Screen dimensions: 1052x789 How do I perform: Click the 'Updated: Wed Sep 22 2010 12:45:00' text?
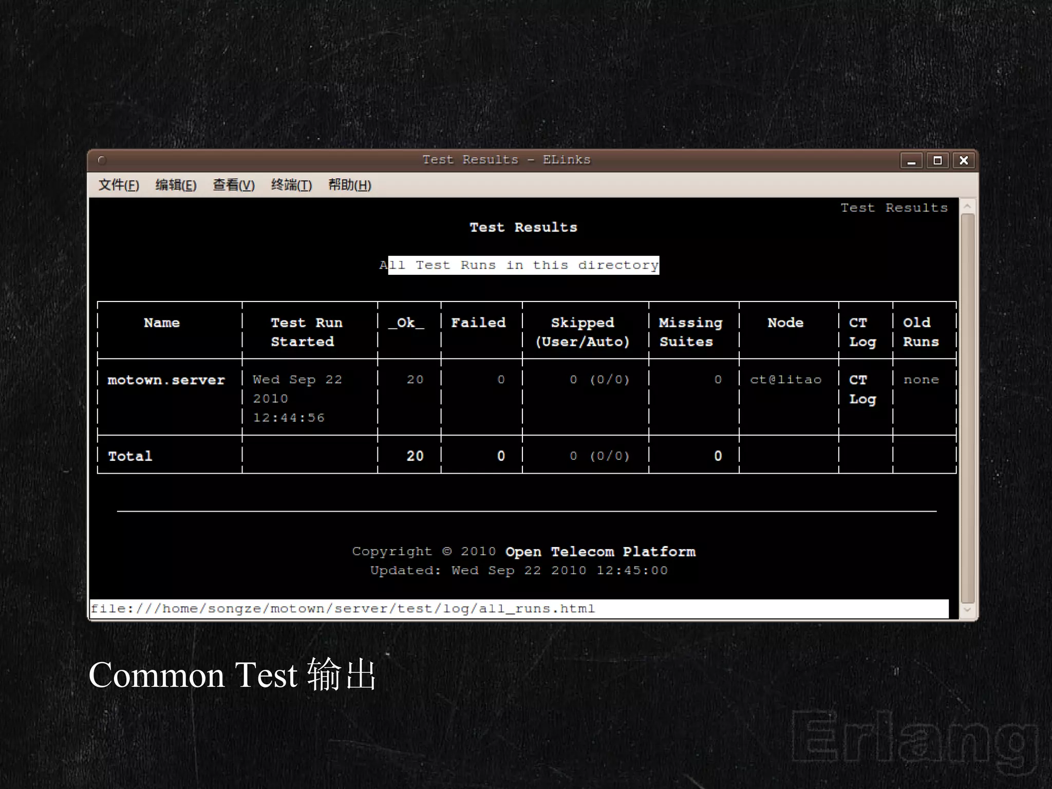coord(519,571)
